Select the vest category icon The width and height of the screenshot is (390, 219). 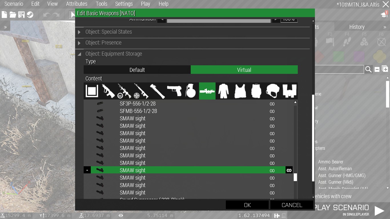click(240, 91)
